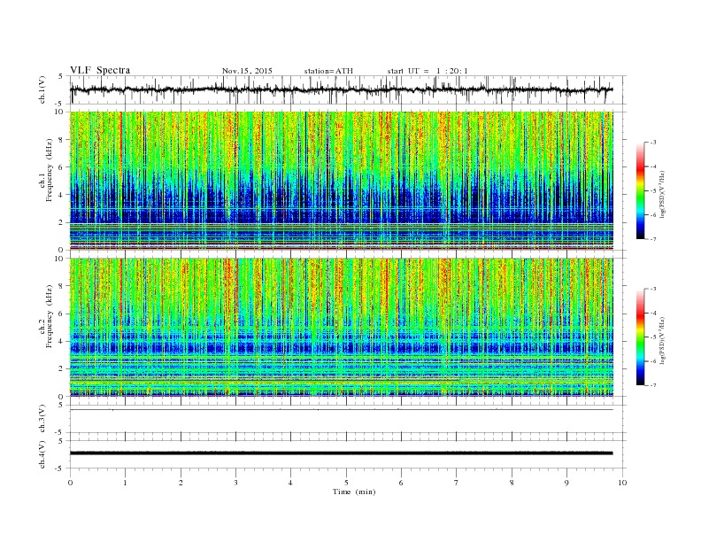Click the "-7" value on ch.1 colorbar
Screen dimensions: 701x542
[x=653, y=239]
